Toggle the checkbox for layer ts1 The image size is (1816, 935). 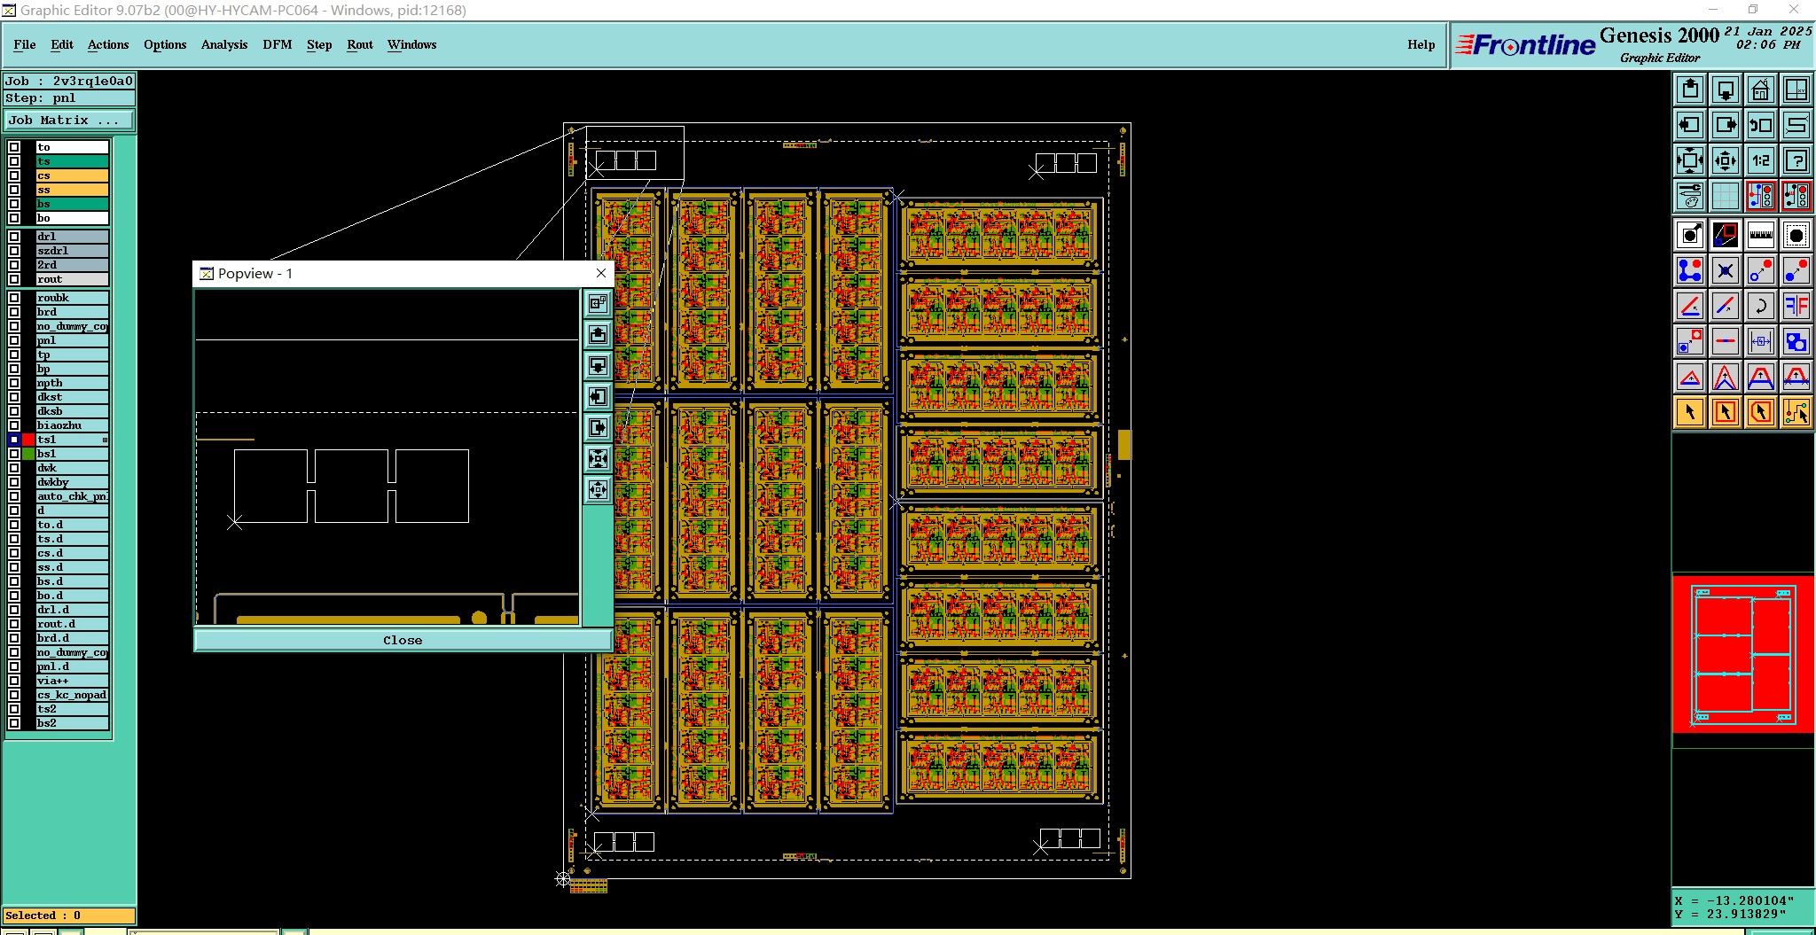14,440
